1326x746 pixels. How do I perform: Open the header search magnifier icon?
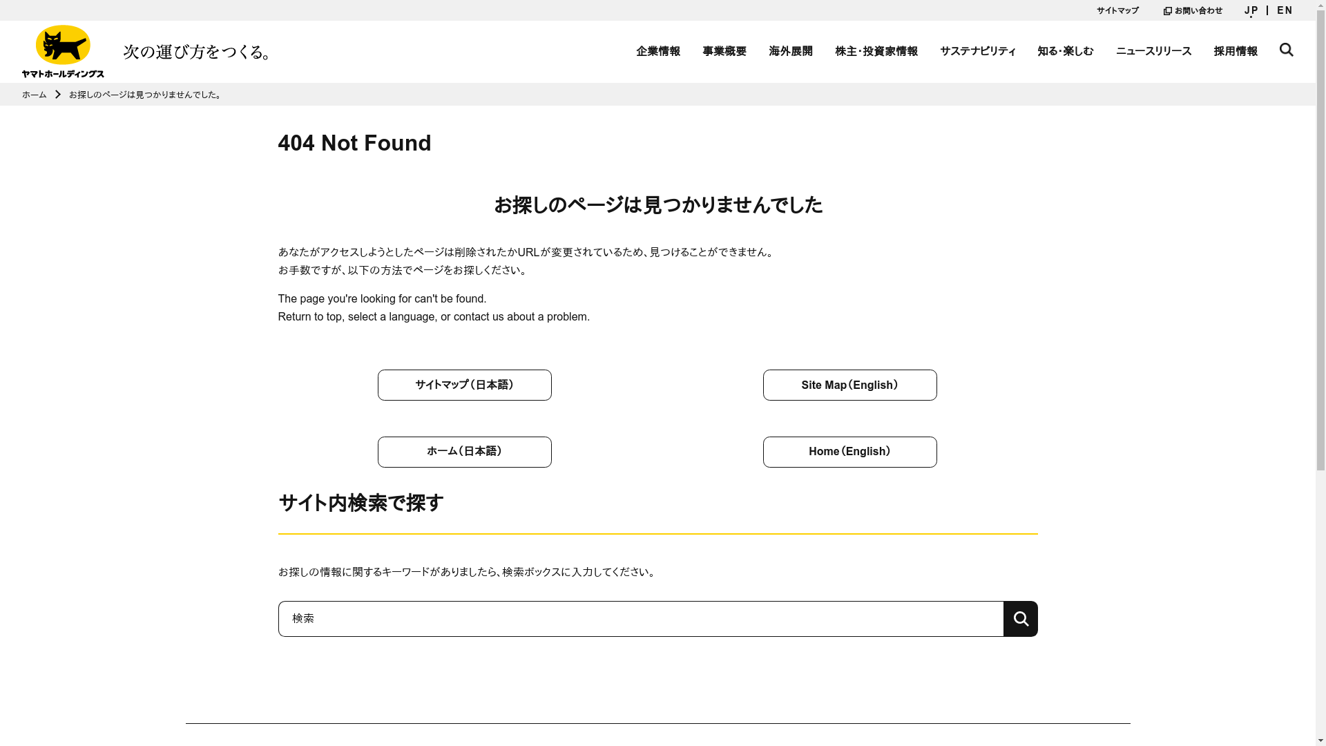pyautogui.click(x=1286, y=50)
